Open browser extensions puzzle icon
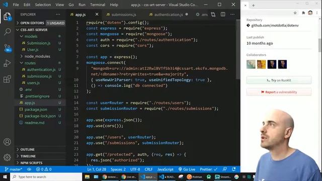Image resolution: width=322 pixels, height=181 pixels. [303, 13]
